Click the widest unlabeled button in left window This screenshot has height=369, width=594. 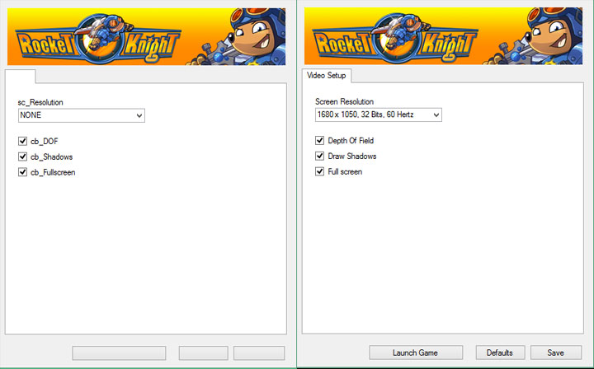pyautogui.click(x=119, y=353)
